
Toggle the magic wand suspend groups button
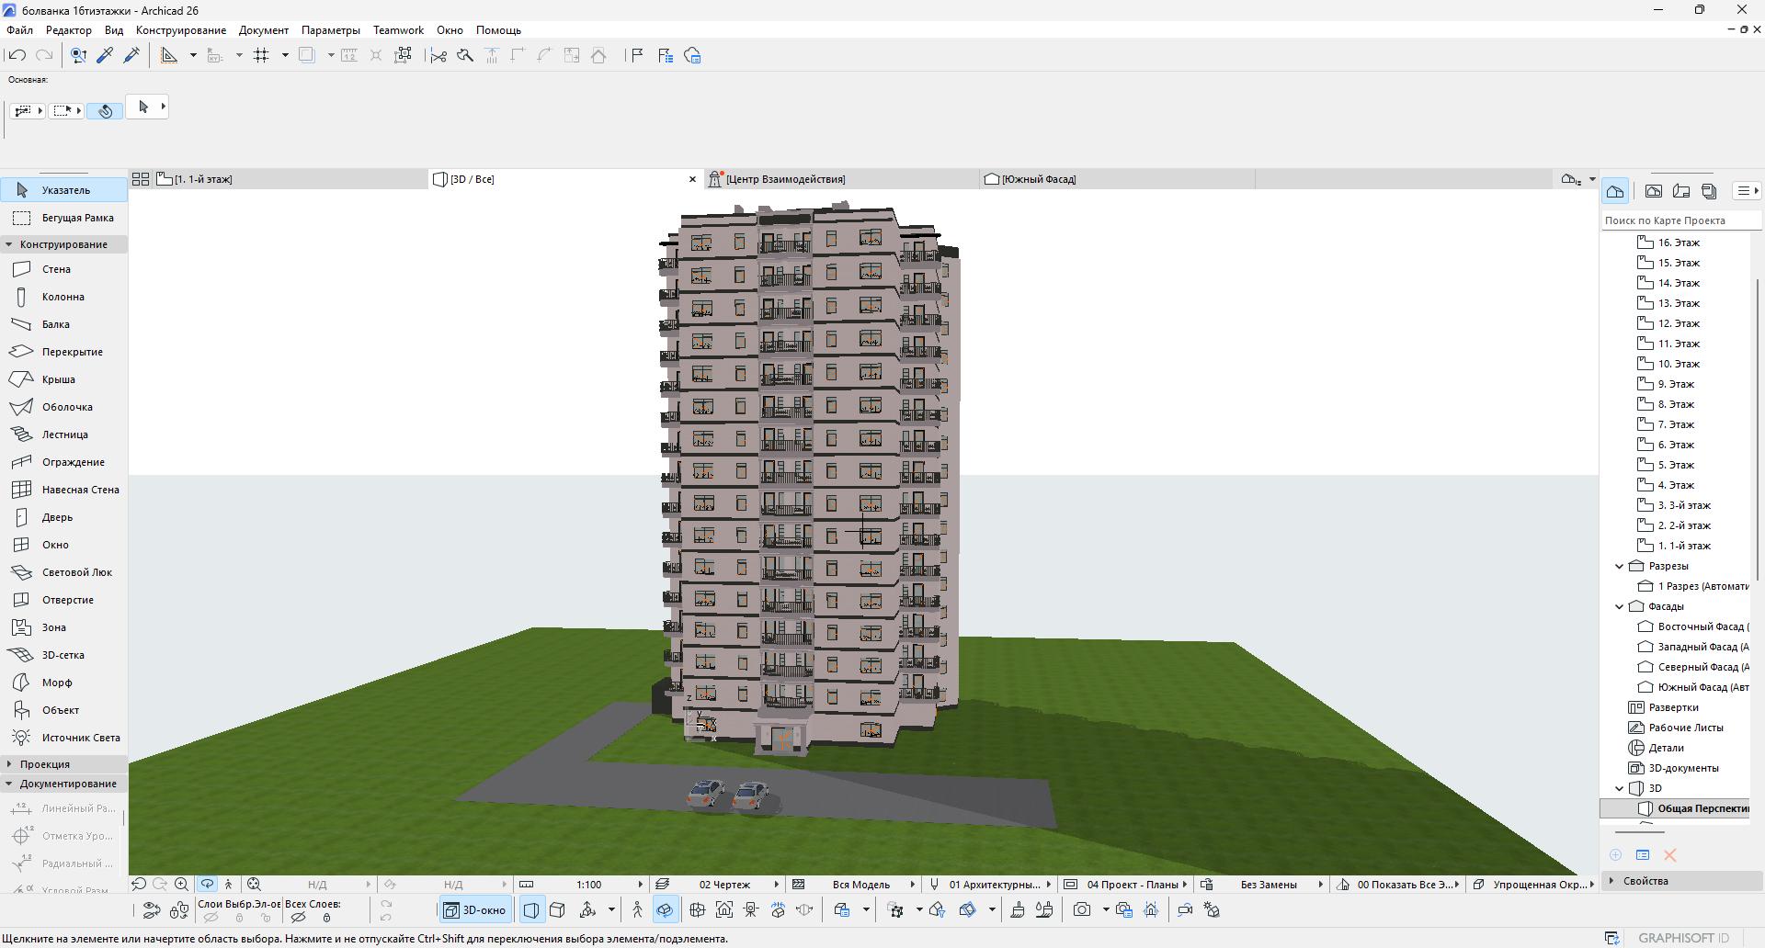coord(403,56)
